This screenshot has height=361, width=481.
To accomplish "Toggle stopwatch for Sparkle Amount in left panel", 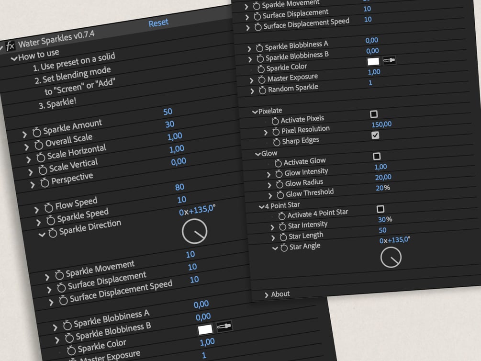I will (37, 132).
